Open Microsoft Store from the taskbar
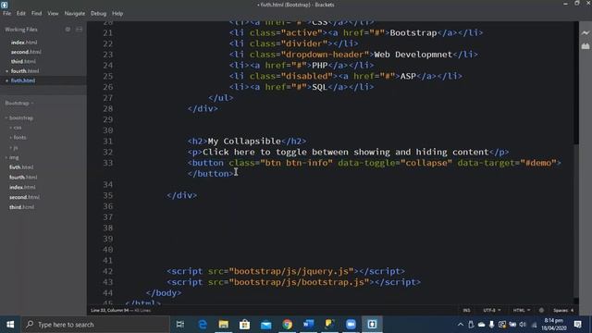The height and width of the screenshot is (333, 592). (244, 325)
